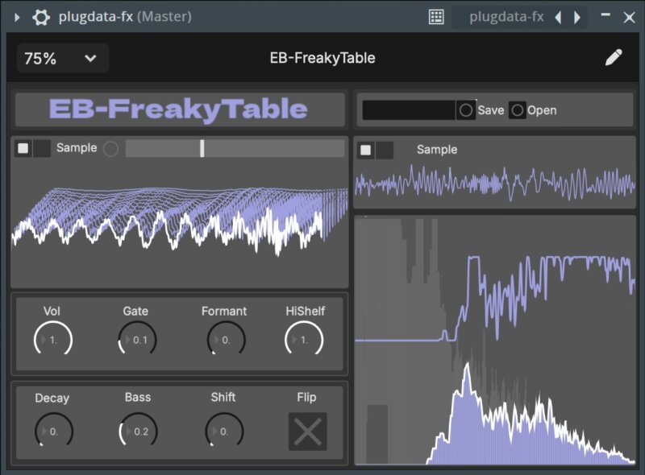The height and width of the screenshot is (475, 645).
Task: Click the round Open bang button
Action: [x=518, y=110]
